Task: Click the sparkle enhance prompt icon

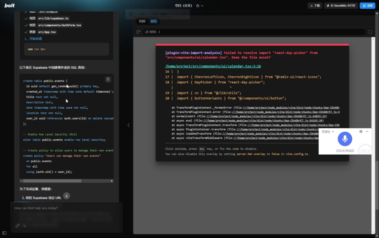Action: click(25, 225)
